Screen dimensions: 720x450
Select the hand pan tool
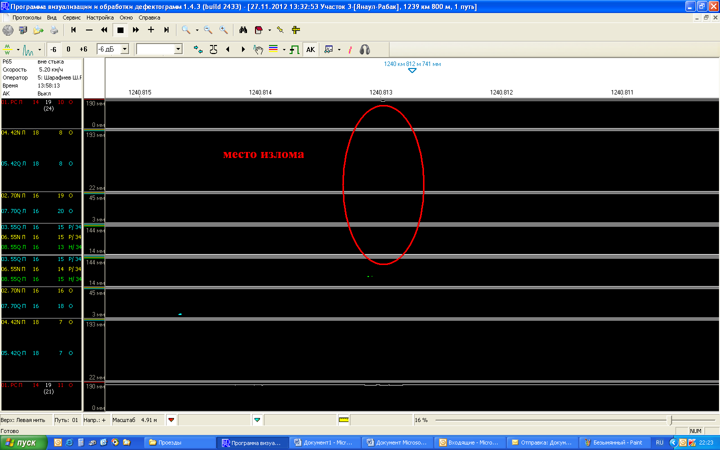258,49
